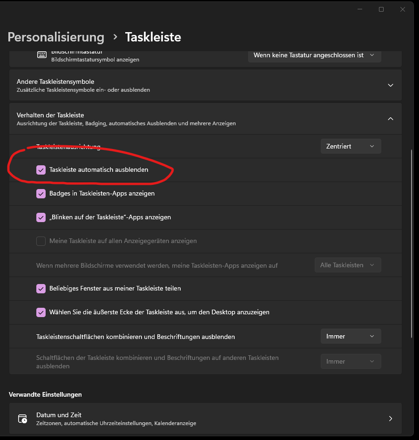This screenshot has width=419, height=440.
Task: Toggle the show desktop corner checkbox
Action: click(41, 312)
